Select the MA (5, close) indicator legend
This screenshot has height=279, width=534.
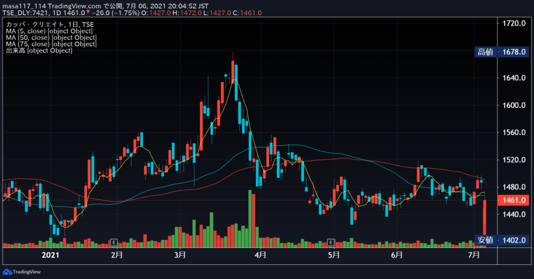(49, 31)
